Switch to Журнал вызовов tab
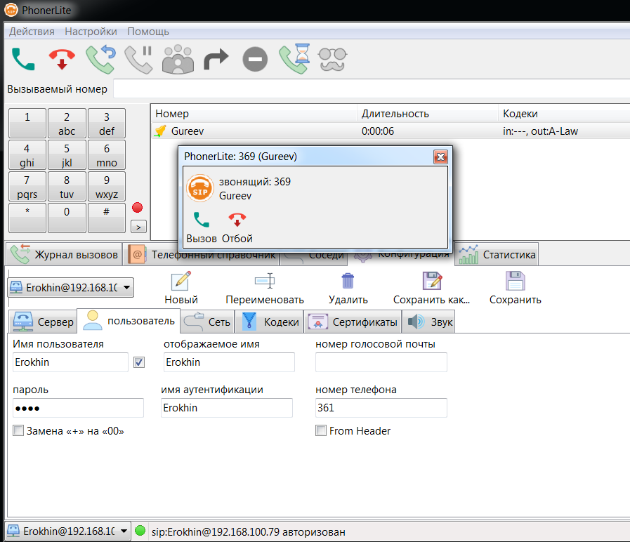The height and width of the screenshot is (542, 630). tap(65, 254)
